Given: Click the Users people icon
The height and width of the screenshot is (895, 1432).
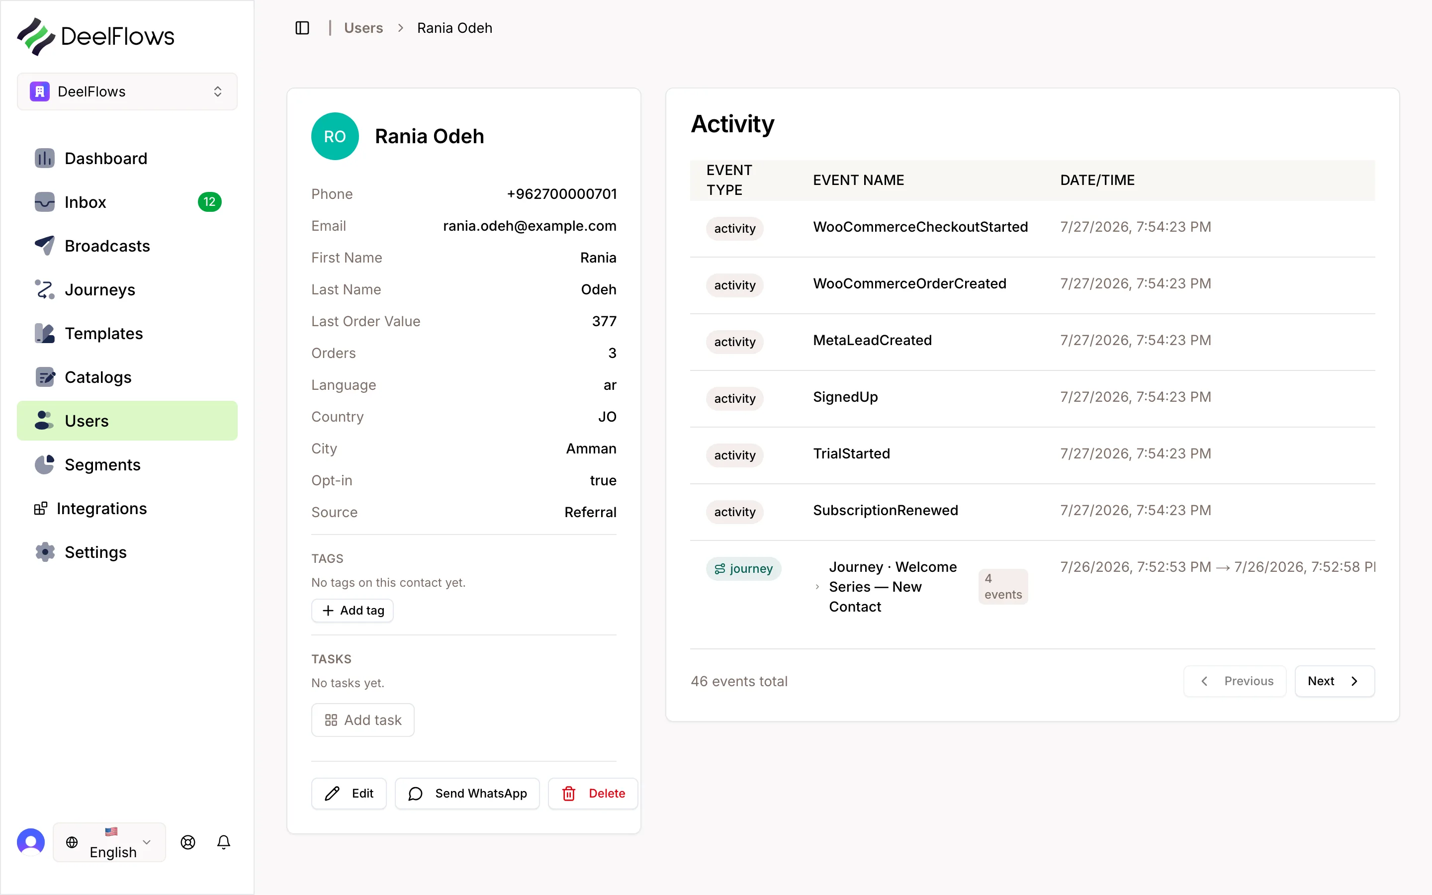Looking at the screenshot, I should point(44,421).
